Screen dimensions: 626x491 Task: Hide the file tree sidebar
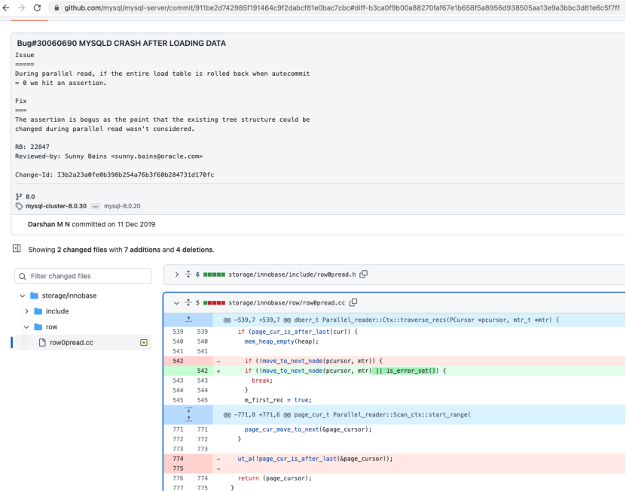[17, 249]
